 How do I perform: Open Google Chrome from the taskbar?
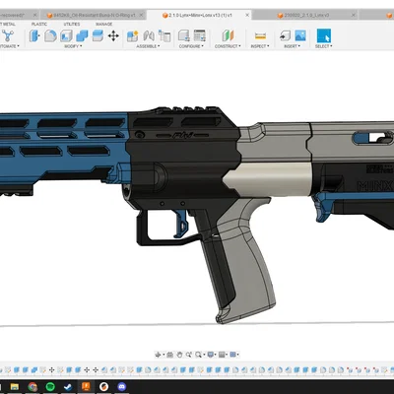(33, 387)
